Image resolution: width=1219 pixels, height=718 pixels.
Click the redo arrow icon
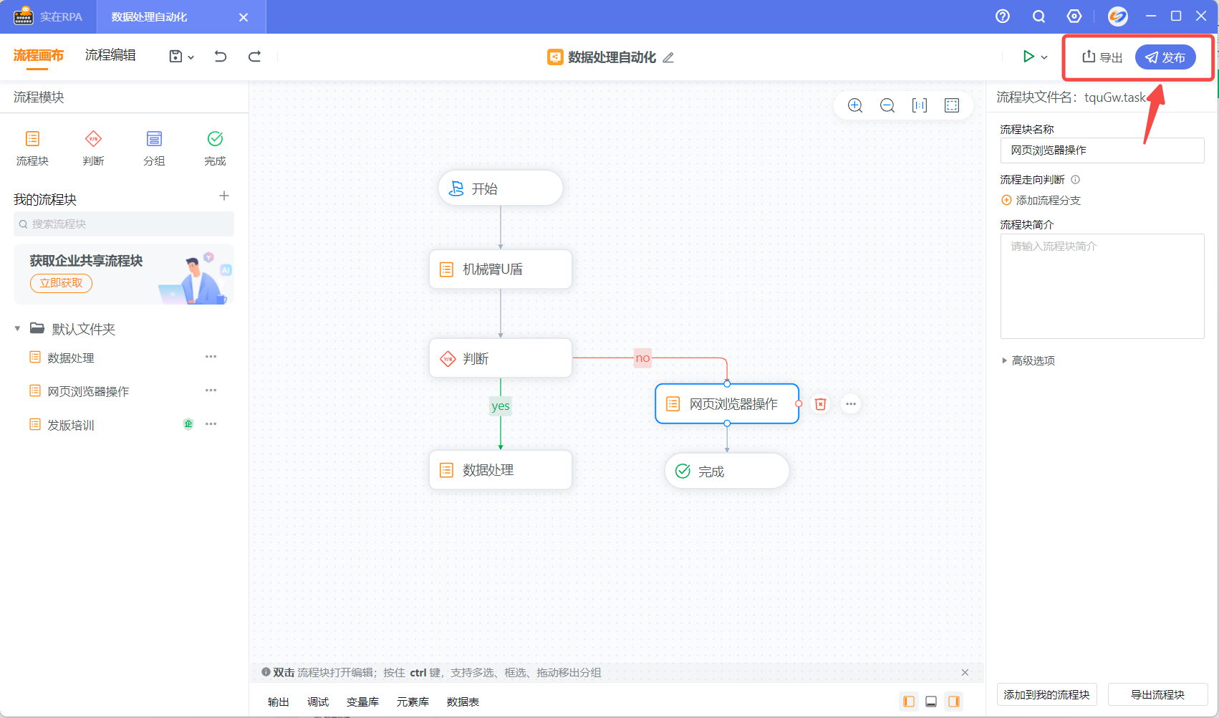254,57
